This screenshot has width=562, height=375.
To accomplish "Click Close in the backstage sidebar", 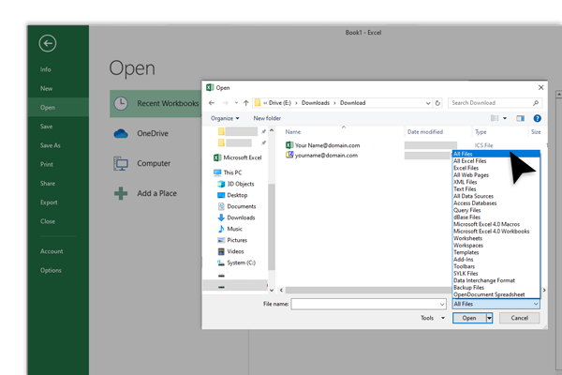I will tap(48, 221).
